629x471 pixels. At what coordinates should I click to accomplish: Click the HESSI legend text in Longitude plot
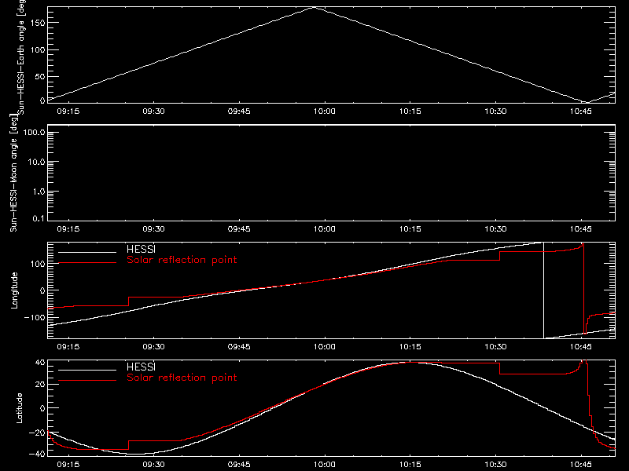pyautogui.click(x=141, y=249)
